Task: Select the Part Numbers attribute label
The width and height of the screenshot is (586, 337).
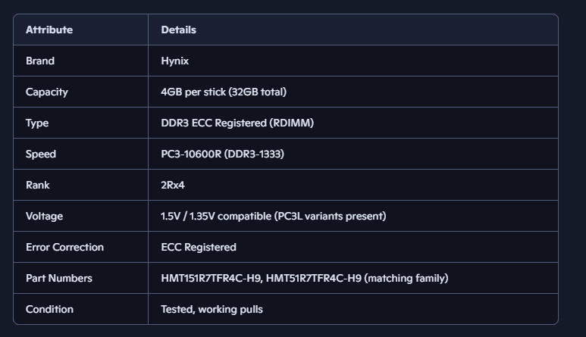Action: [x=59, y=278]
